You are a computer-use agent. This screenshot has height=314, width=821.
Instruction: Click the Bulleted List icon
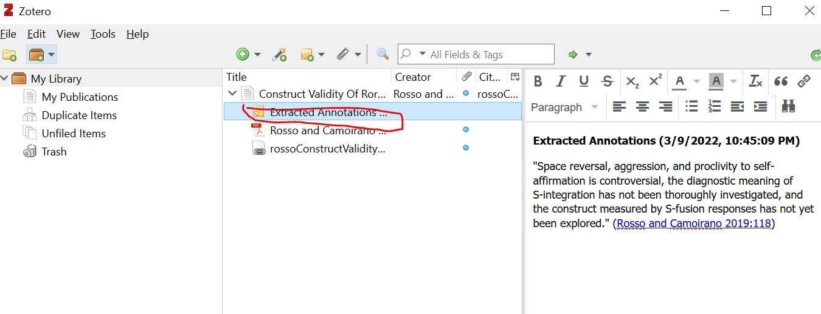691,107
